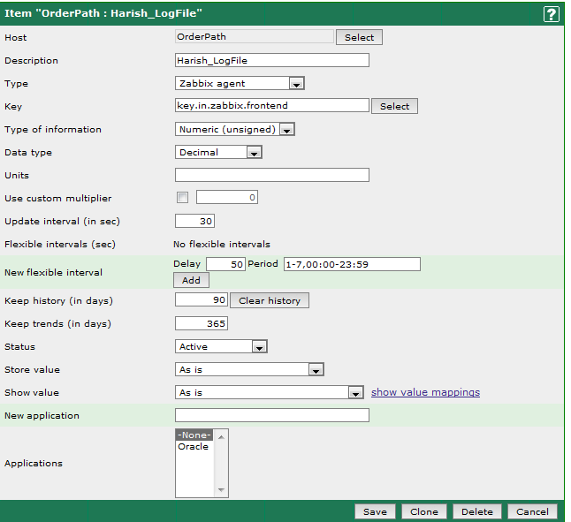
Task: Open the Type dropdown showing Zabbix agent
Action: [x=240, y=84]
